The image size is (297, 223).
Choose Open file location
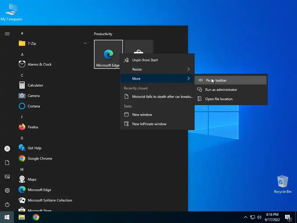(231, 99)
